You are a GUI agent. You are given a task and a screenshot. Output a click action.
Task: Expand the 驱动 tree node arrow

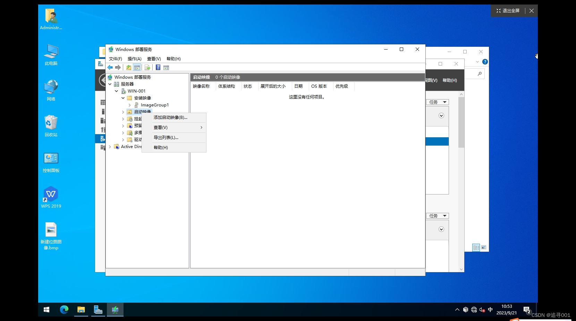point(123,139)
